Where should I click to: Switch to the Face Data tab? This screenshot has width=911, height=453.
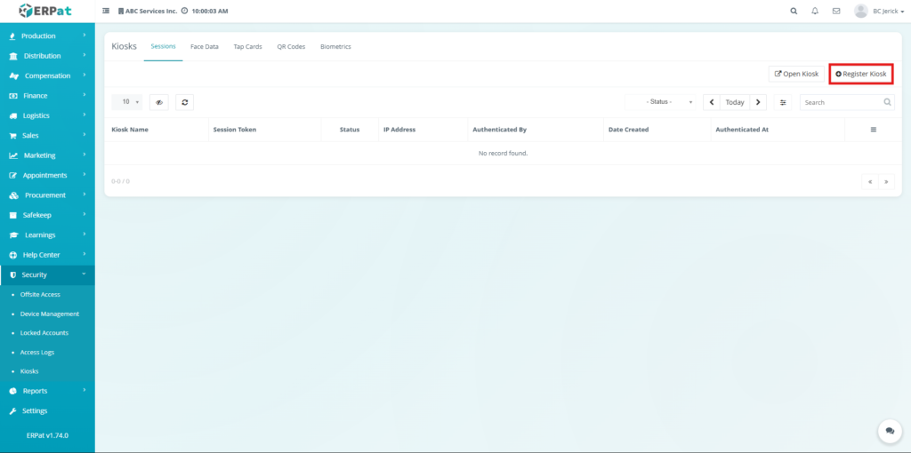tap(205, 46)
